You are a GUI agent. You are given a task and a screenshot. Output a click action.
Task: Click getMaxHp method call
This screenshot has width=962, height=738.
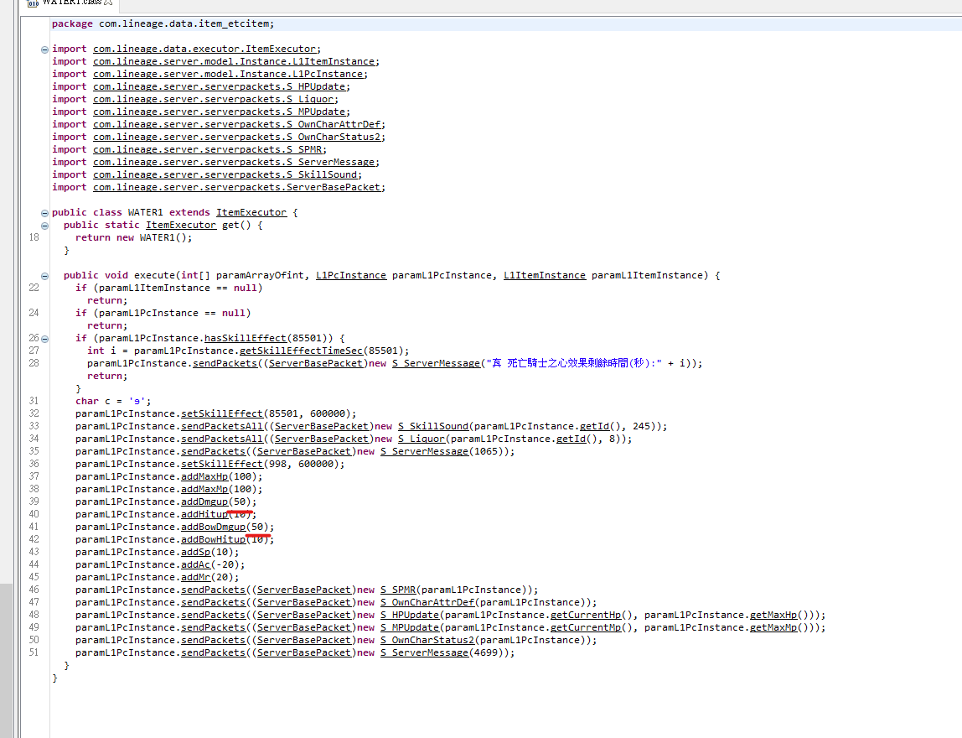coord(773,616)
